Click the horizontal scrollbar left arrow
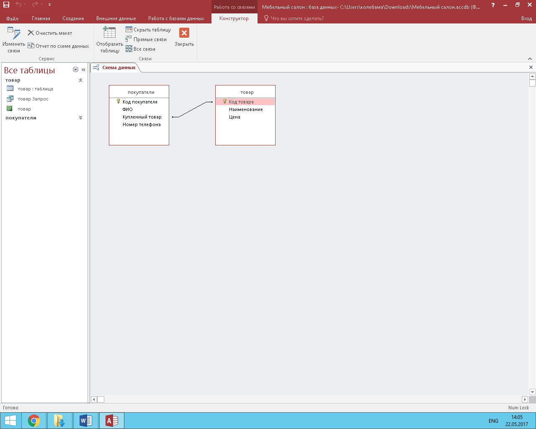 click(94, 399)
